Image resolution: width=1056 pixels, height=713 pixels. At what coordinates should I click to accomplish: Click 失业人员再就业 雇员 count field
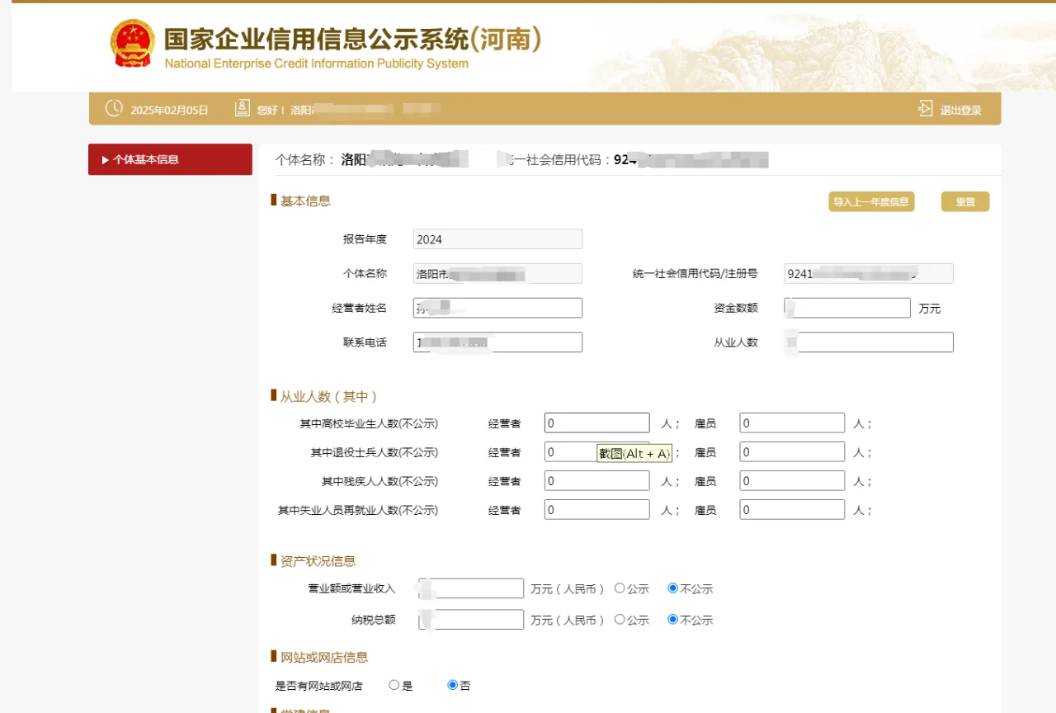(792, 509)
